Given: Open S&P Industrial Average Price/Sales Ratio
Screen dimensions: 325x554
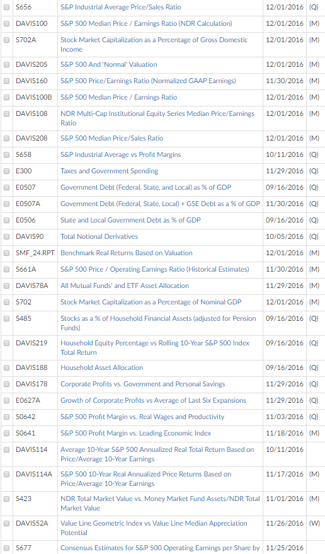Looking at the screenshot, I should (x=120, y=7).
